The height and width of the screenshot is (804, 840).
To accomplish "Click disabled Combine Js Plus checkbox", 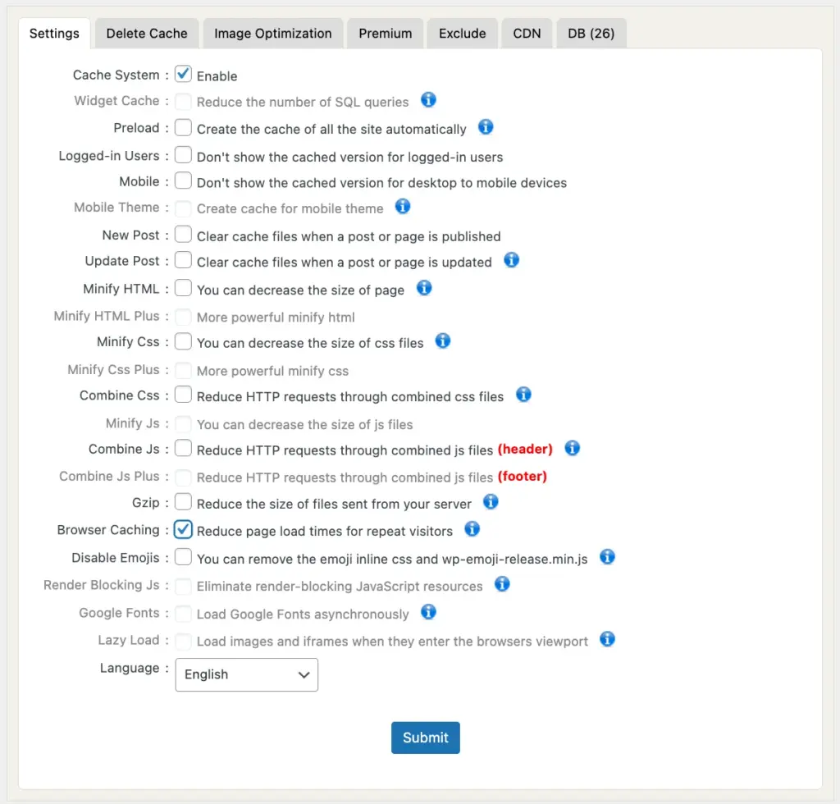I will tap(183, 477).
